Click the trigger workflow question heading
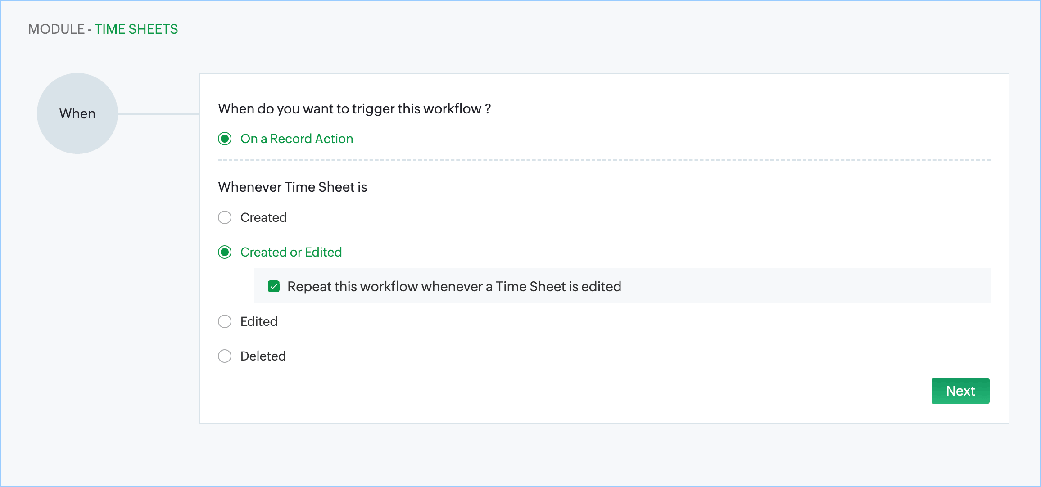This screenshot has height=487, width=1041. click(354, 108)
